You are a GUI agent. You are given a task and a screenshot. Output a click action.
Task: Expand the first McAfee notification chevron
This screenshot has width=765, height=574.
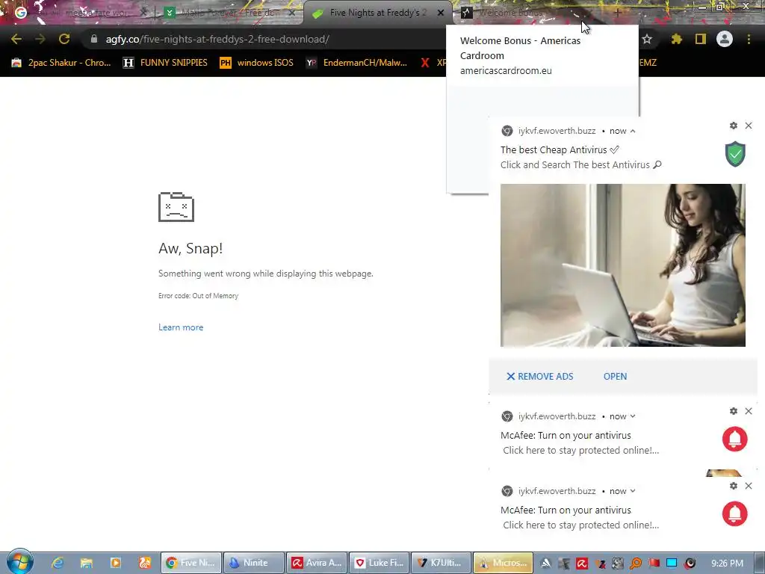(x=633, y=416)
